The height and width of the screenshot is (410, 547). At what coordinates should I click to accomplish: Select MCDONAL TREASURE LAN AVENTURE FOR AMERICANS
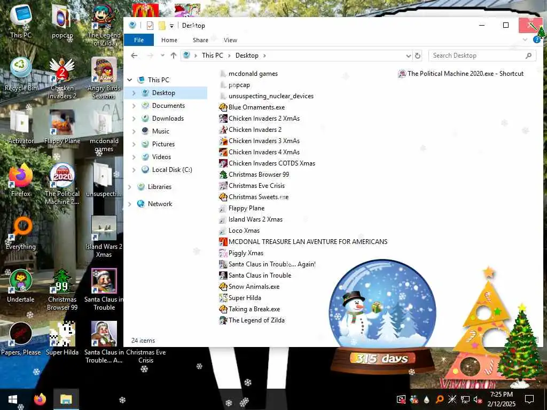click(x=303, y=242)
